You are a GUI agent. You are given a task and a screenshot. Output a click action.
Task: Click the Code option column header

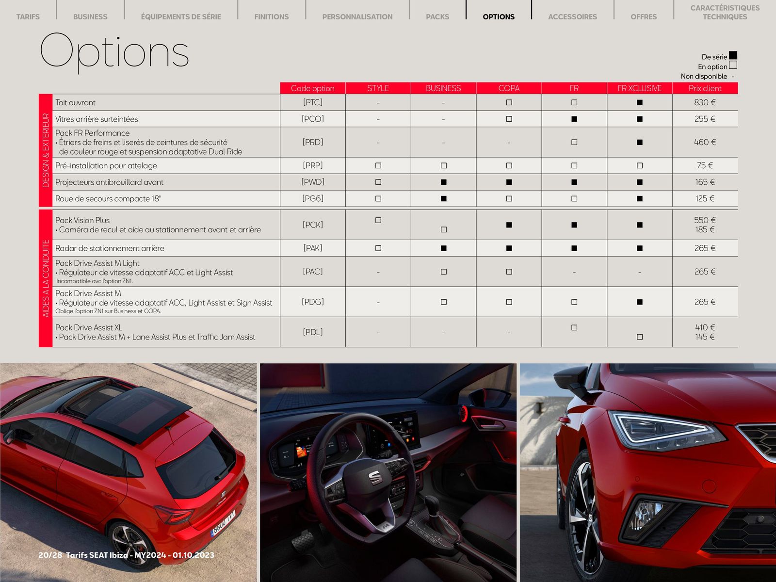pos(313,88)
